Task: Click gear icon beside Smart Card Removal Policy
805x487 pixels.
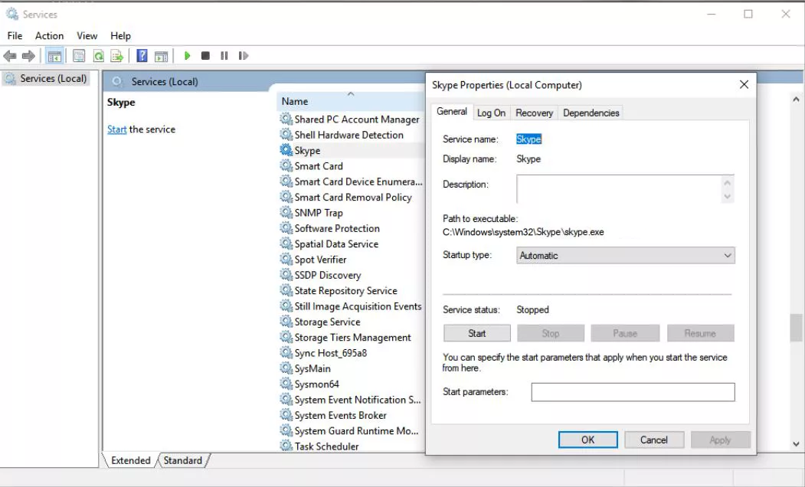Action: pos(286,197)
